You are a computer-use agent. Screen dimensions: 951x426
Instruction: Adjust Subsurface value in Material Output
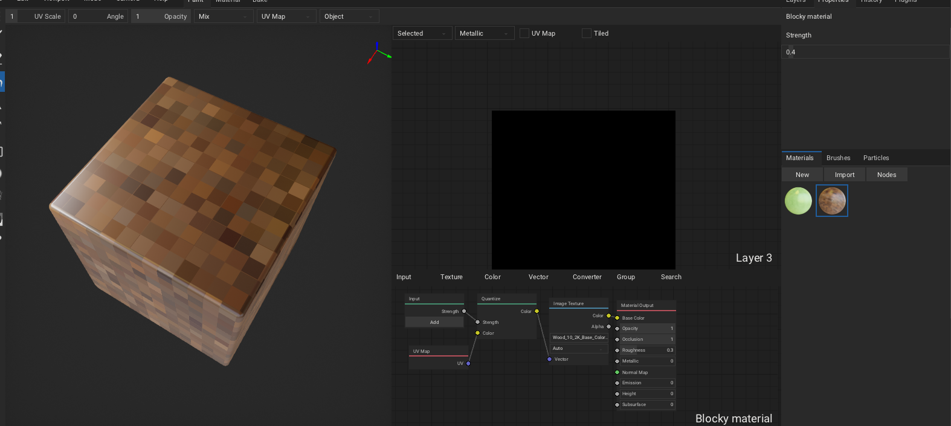point(648,405)
